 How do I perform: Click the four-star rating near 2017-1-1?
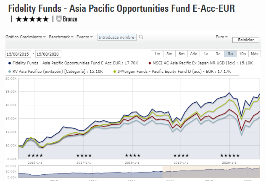tap(84, 156)
